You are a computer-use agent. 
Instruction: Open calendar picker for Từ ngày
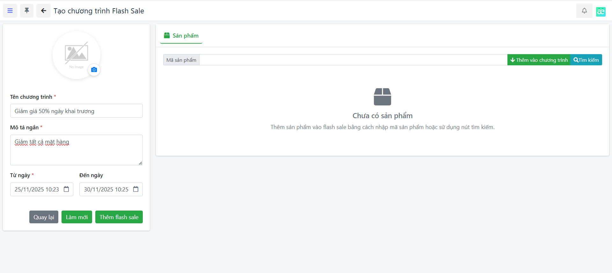66,189
